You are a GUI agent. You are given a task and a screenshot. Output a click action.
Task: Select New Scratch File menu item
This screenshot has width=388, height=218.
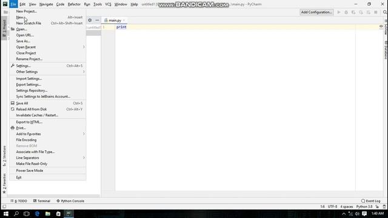[48, 23]
